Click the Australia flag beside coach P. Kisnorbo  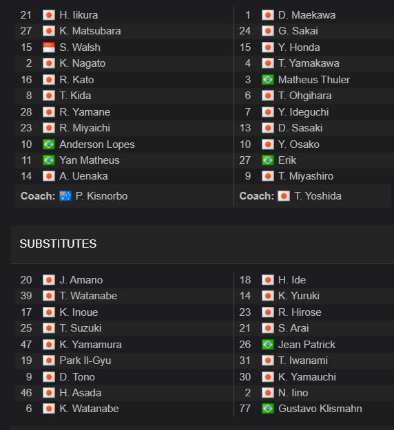[x=65, y=196]
